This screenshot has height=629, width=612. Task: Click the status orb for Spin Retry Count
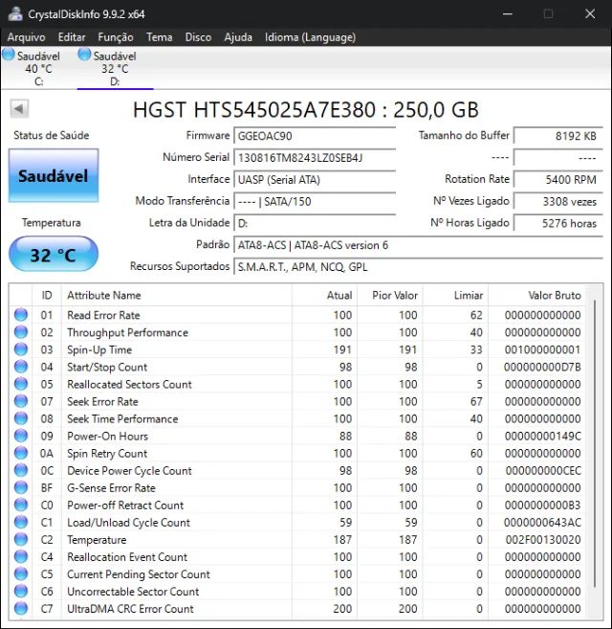[x=21, y=453]
